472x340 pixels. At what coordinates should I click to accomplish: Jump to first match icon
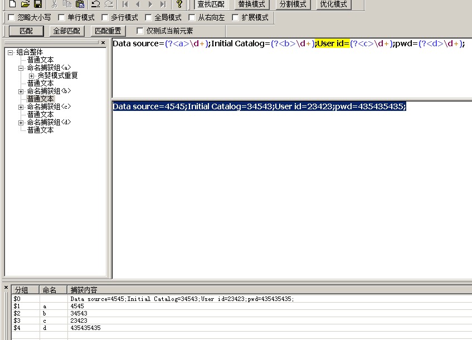coord(125,3)
